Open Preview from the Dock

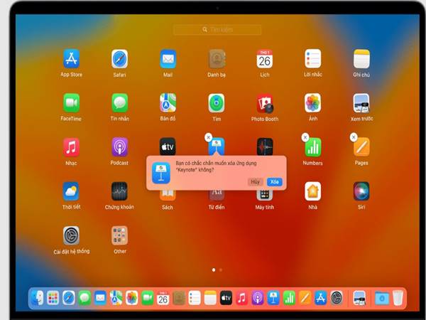(359, 298)
